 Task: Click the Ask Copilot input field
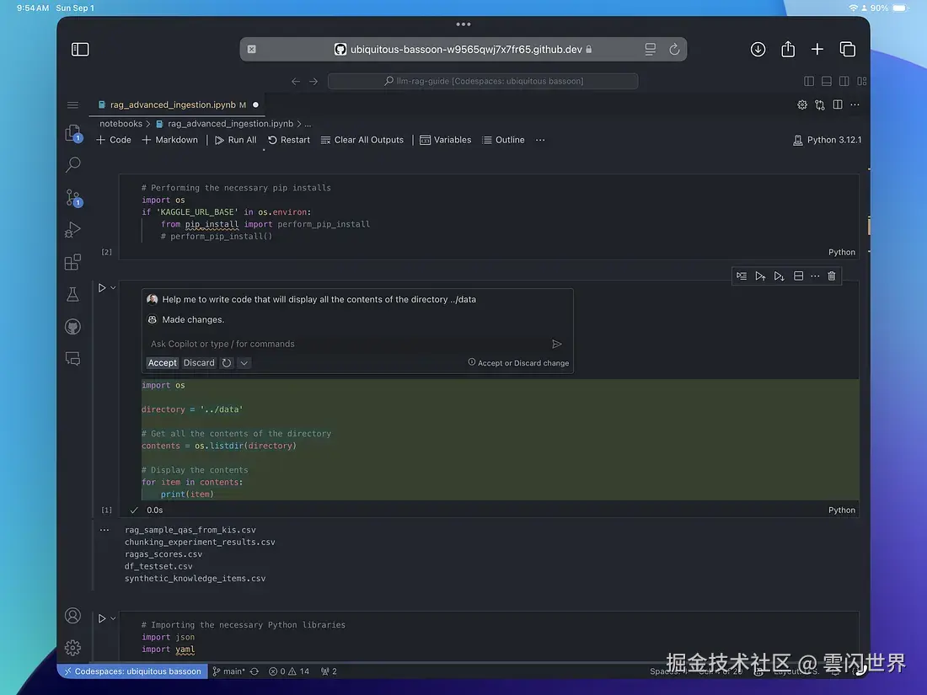coord(348,344)
